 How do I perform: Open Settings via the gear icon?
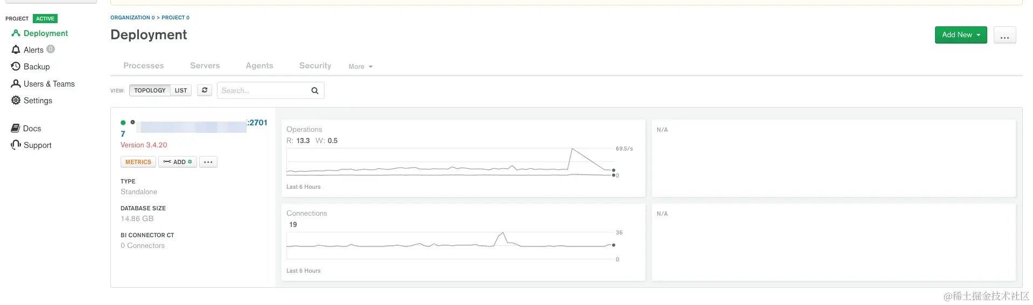point(16,101)
